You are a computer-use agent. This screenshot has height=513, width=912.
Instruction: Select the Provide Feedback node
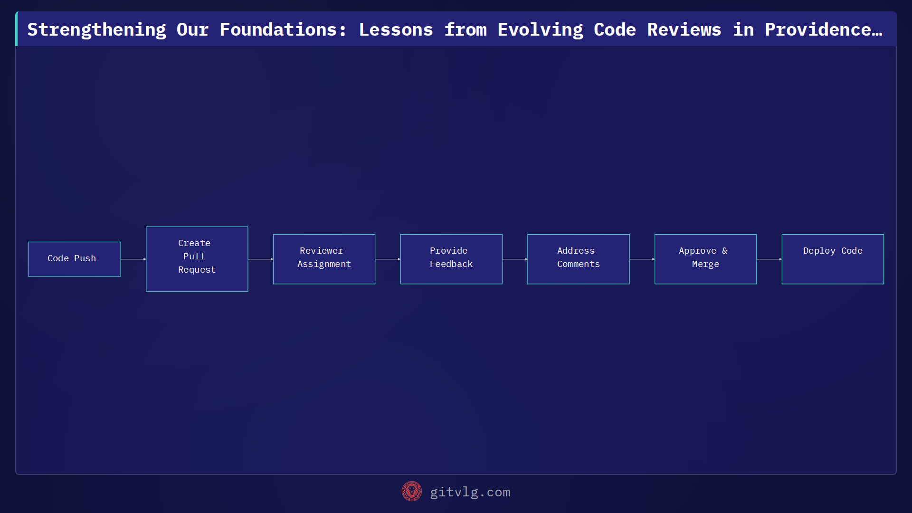(x=451, y=259)
